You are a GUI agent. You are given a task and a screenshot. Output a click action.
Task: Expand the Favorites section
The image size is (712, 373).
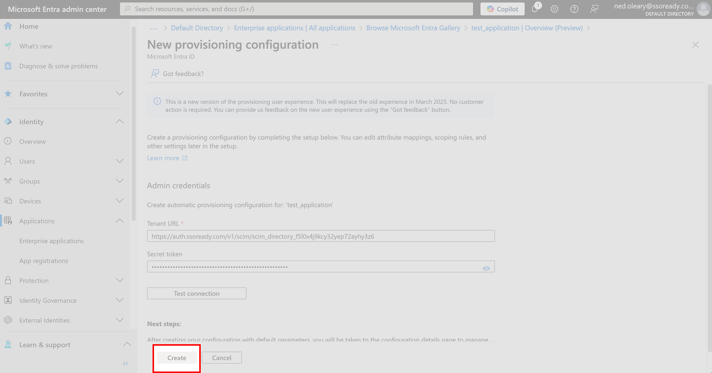(x=120, y=94)
